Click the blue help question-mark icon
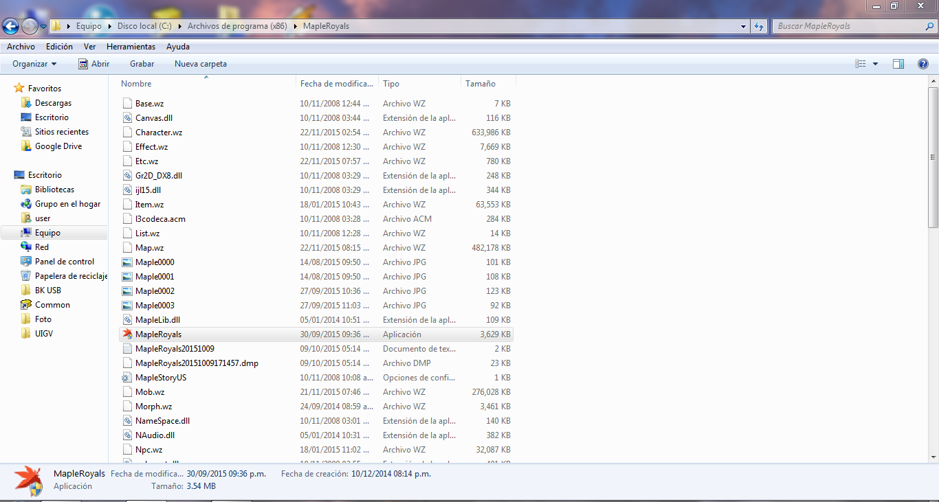The image size is (939, 502). click(x=923, y=64)
